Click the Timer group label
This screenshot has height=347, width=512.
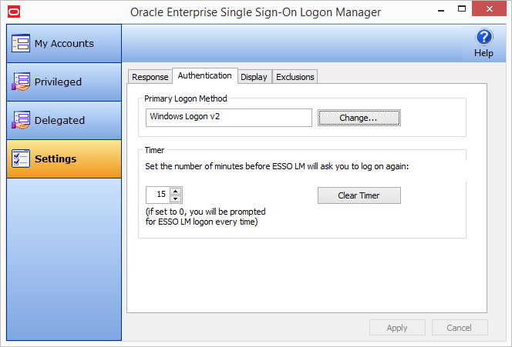coord(154,150)
